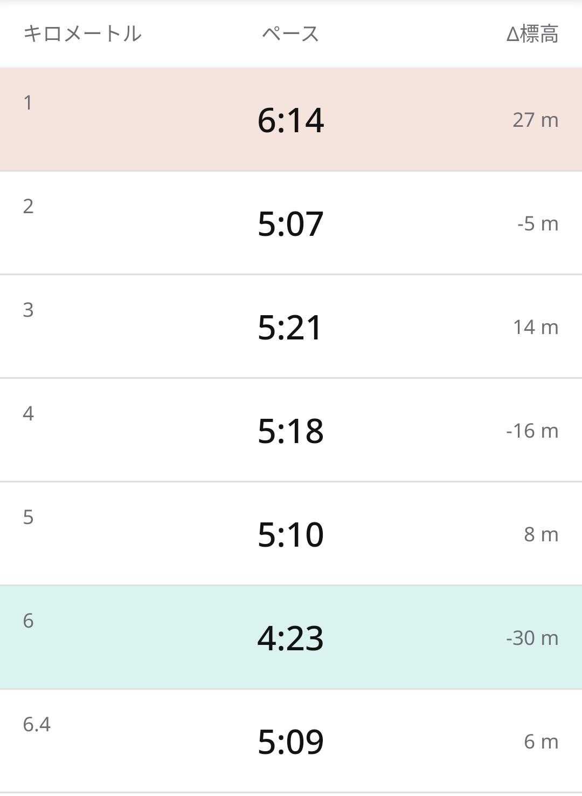Click the -5 m elevation change
Screen dimensions: 582x796
click(x=537, y=223)
